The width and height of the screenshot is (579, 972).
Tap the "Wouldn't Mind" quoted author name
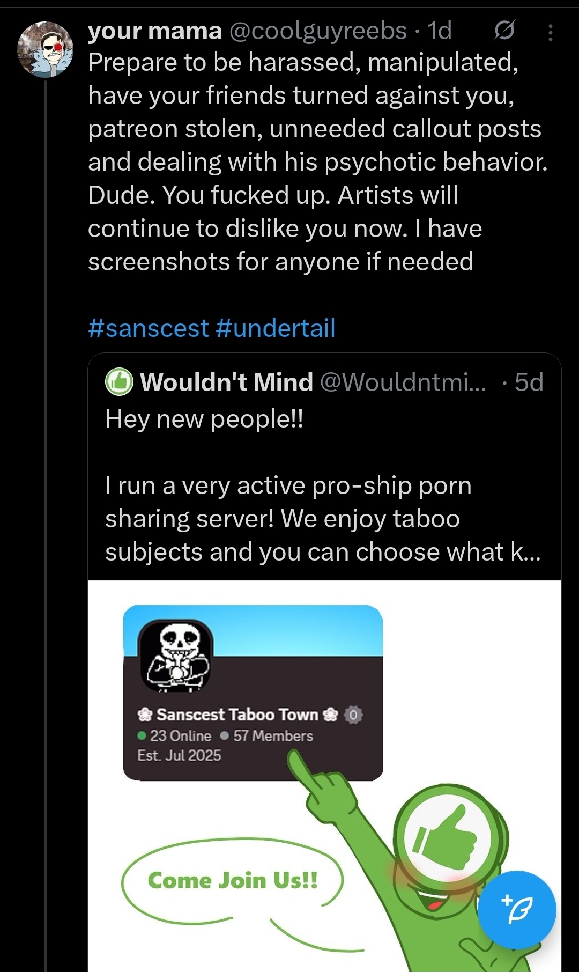point(226,382)
